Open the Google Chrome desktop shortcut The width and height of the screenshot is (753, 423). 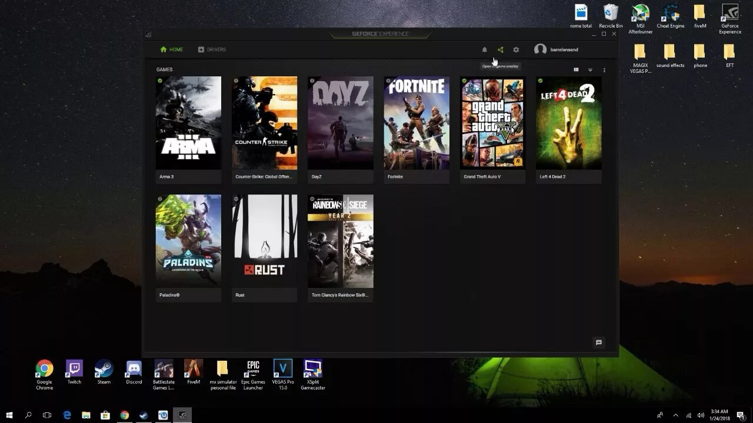coord(44,375)
